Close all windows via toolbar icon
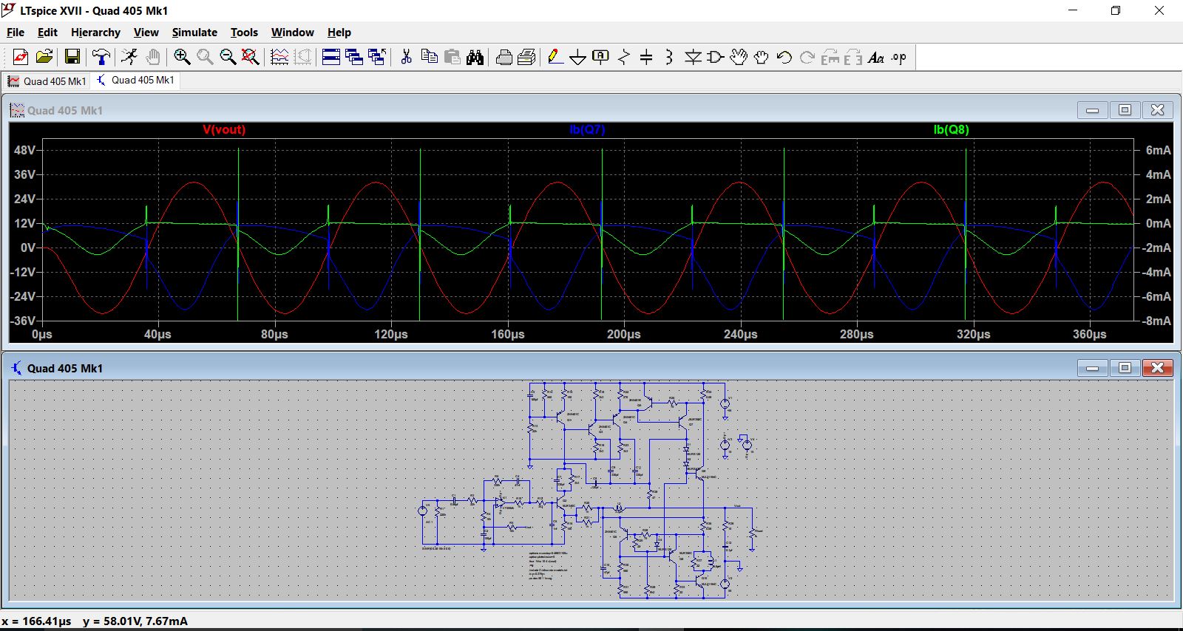Screen dimensions: 1183x631 (x=377, y=57)
